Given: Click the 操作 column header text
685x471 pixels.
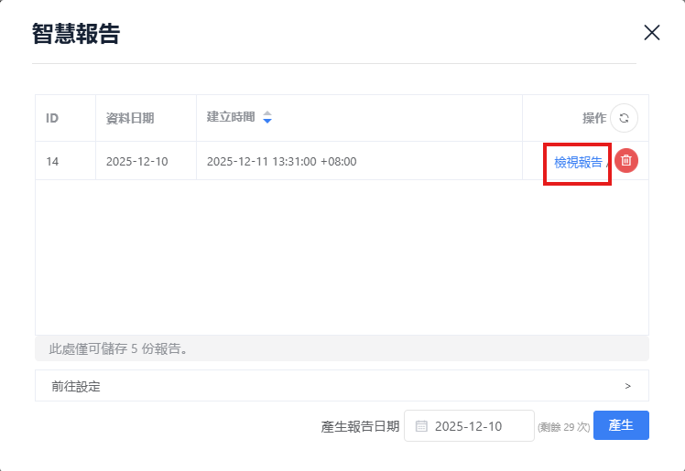Looking at the screenshot, I should [593, 118].
